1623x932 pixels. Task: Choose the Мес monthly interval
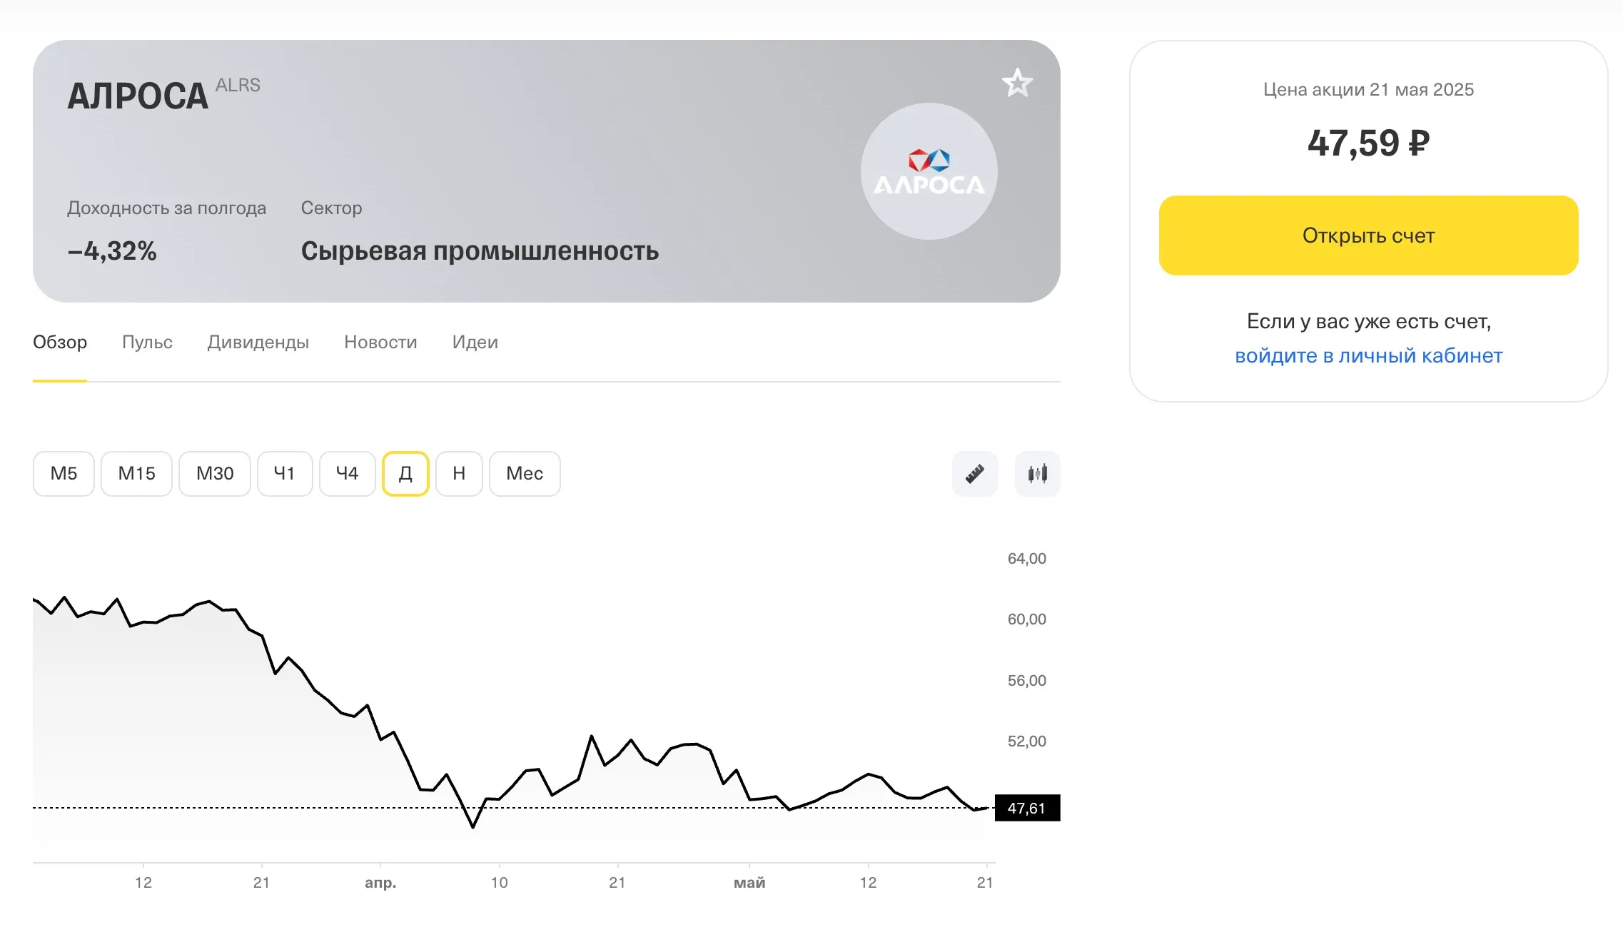click(525, 473)
